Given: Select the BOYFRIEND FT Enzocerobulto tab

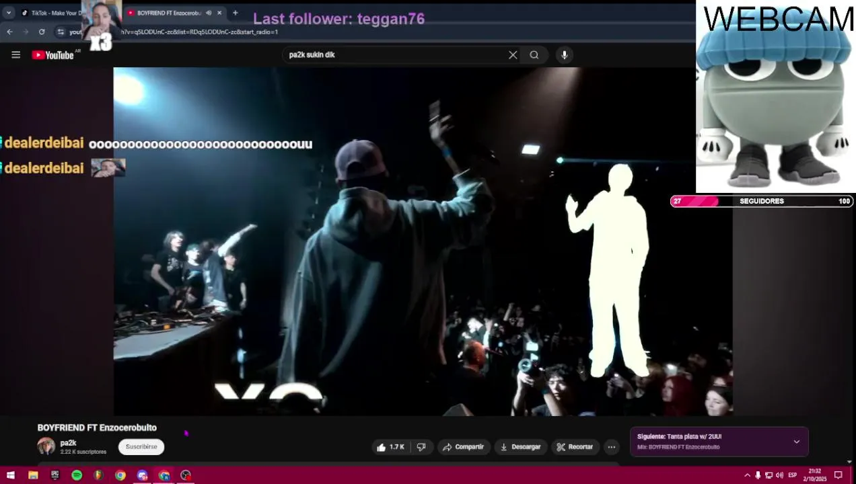Looking at the screenshot, I should pyautogui.click(x=168, y=13).
